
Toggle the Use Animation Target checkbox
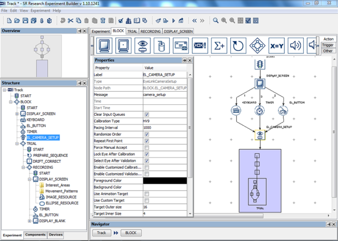[x=147, y=194]
